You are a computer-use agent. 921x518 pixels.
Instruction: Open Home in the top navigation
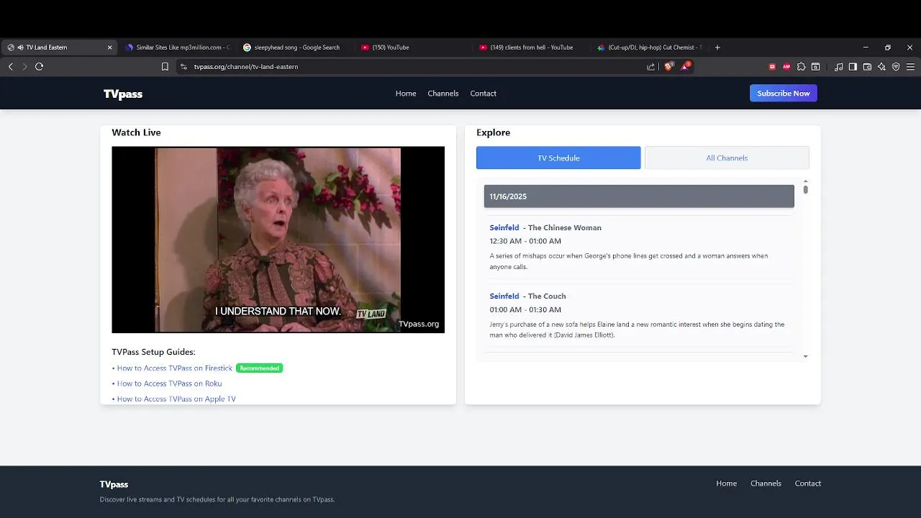pyautogui.click(x=406, y=94)
